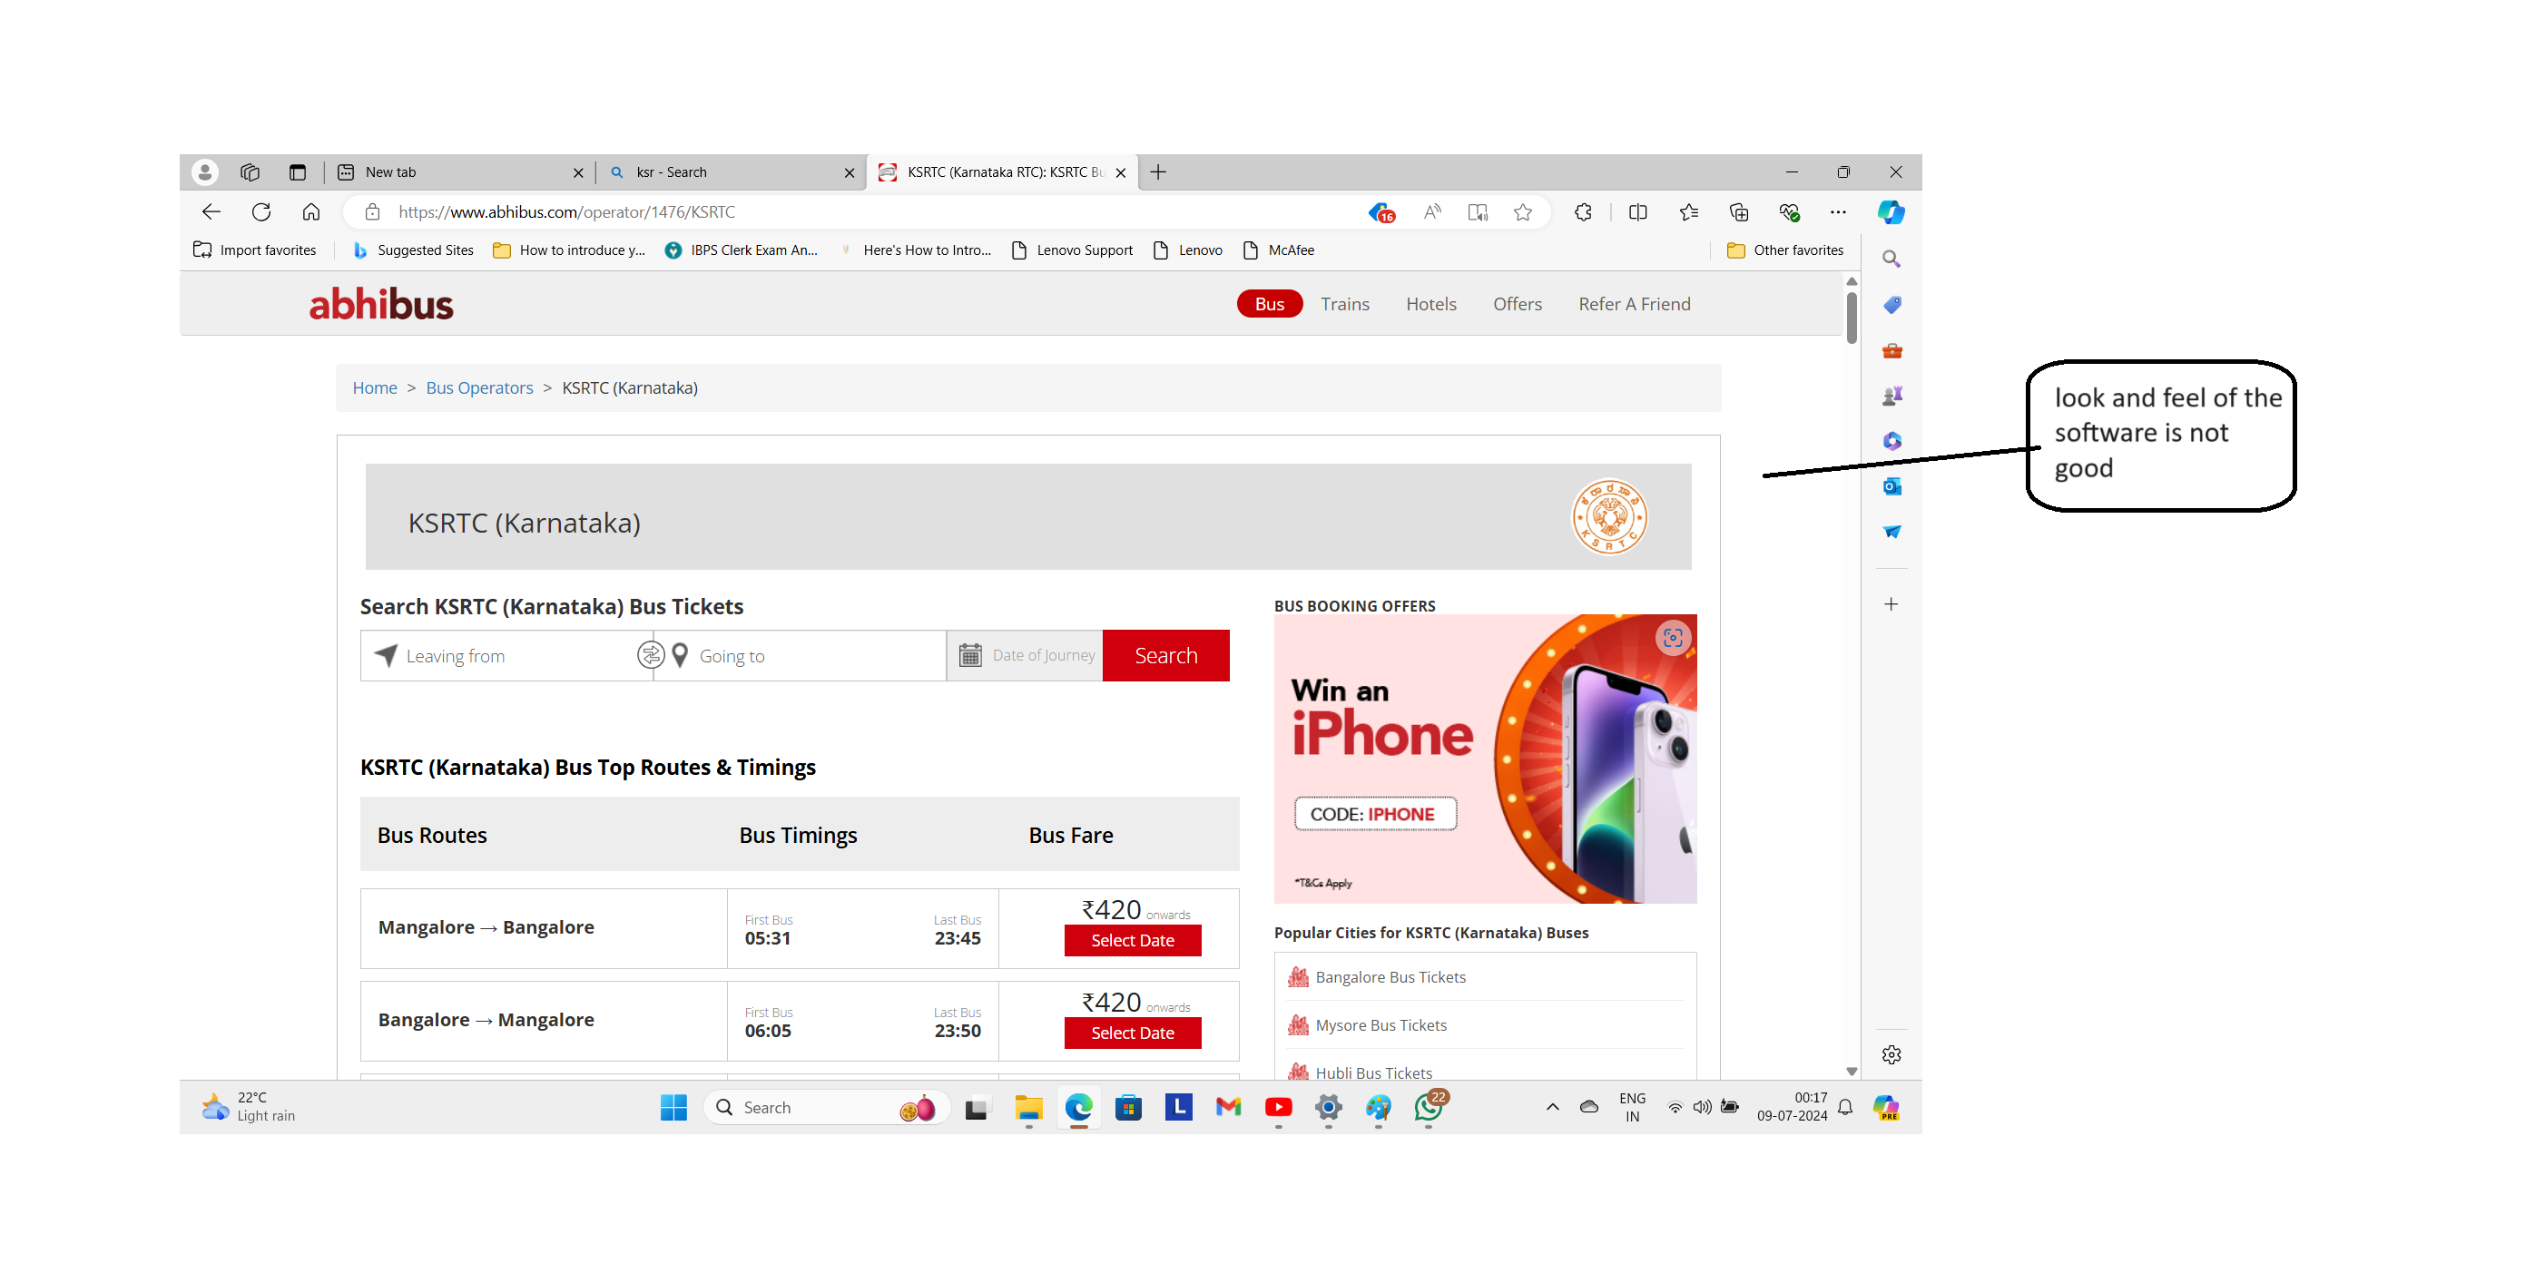The width and height of the screenshot is (2525, 1283).
Task: Click the swap cities icon
Action: click(650, 655)
